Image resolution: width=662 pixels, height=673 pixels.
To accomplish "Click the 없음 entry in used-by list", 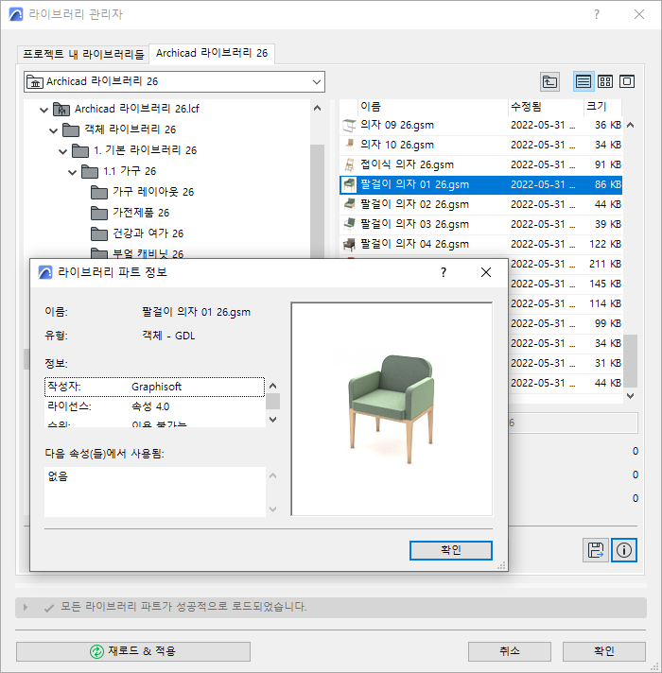I will pyautogui.click(x=58, y=476).
